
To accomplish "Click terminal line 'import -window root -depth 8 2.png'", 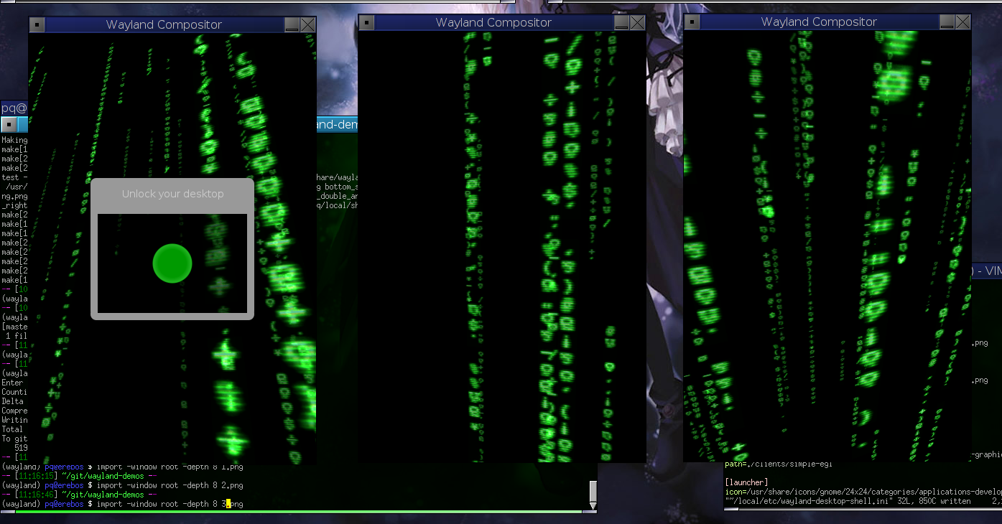I will point(170,485).
